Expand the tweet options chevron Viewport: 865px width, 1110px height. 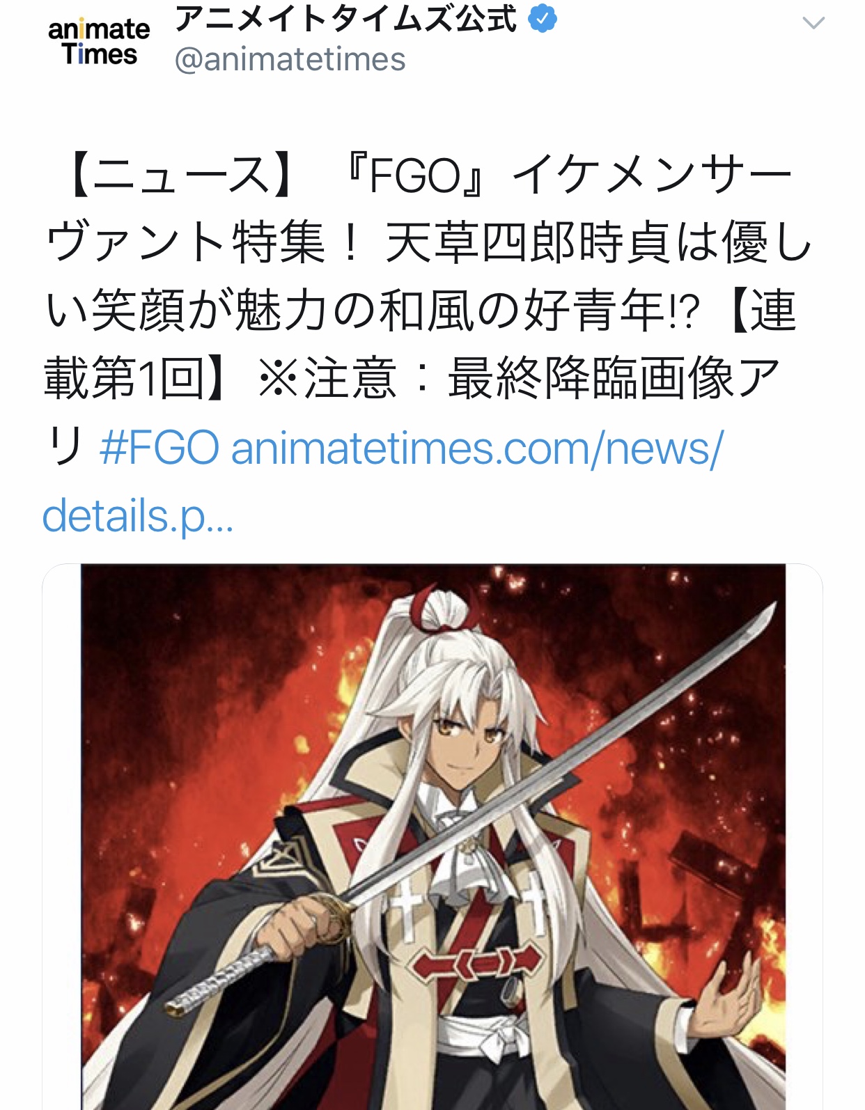(813, 23)
